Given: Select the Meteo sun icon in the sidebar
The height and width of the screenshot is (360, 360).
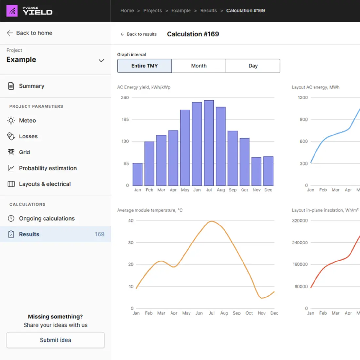Looking at the screenshot, I should pyautogui.click(x=11, y=120).
